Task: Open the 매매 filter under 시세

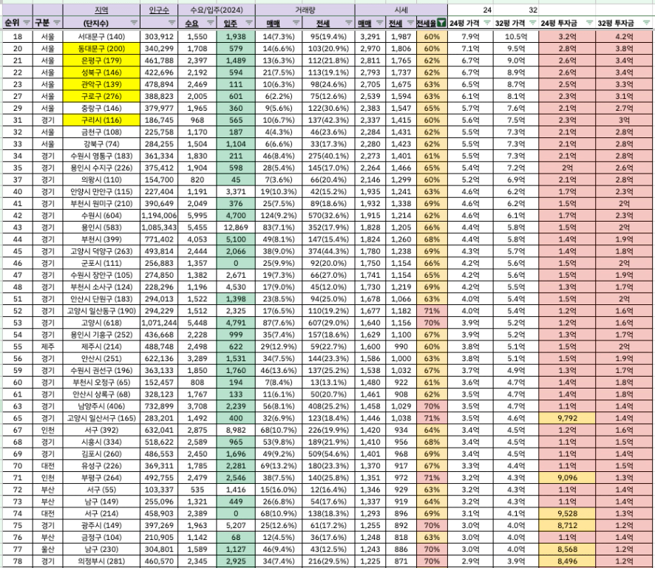Action: [x=379, y=23]
